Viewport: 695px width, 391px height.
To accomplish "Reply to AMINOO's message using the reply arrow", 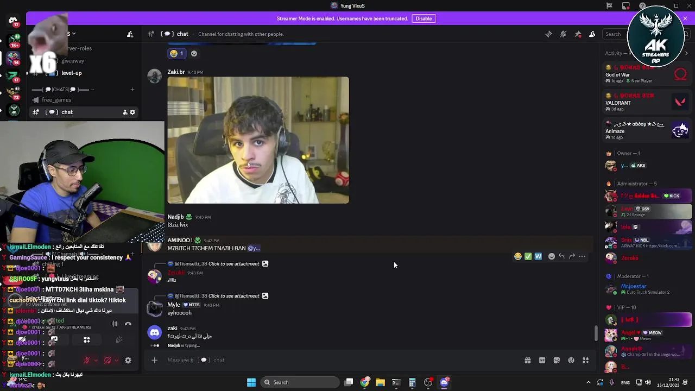I will [561, 256].
